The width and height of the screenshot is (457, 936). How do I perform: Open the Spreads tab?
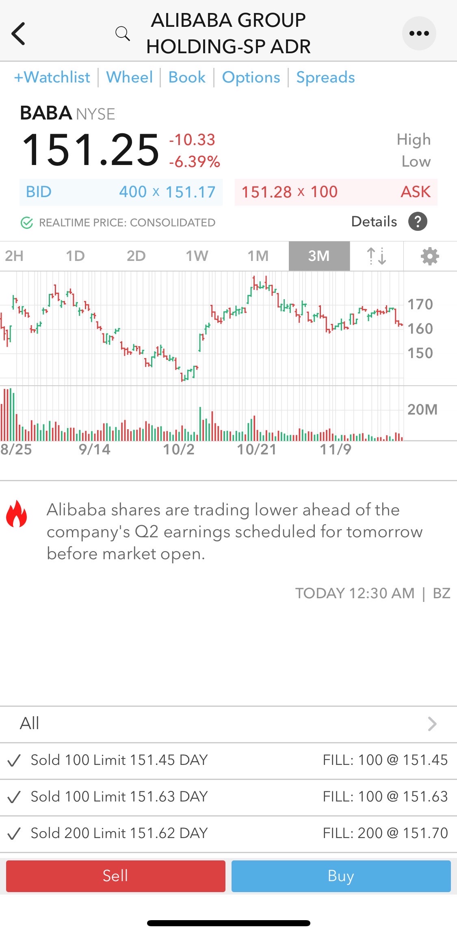tap(325, 77)
